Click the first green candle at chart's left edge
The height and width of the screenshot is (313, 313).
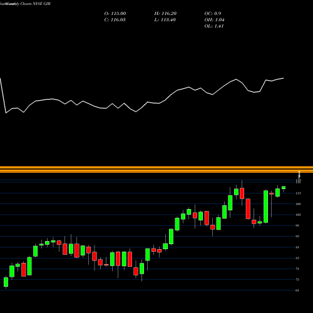click(6, 282)
